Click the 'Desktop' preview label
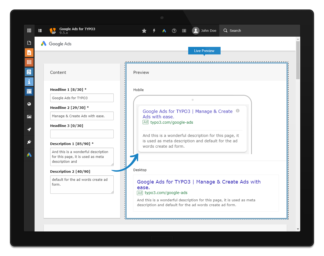Screen dimensions: 324x256 point(140,170)
